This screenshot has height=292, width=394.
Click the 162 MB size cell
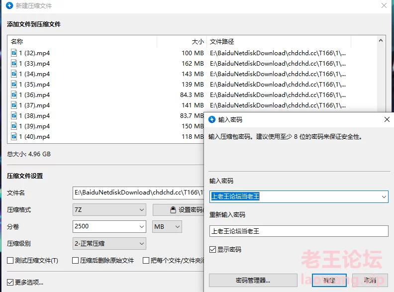click(x=193, y=64)
